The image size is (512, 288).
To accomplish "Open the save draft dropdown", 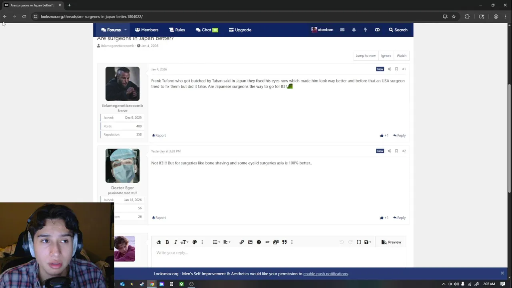I will click(x=368, y=242).
